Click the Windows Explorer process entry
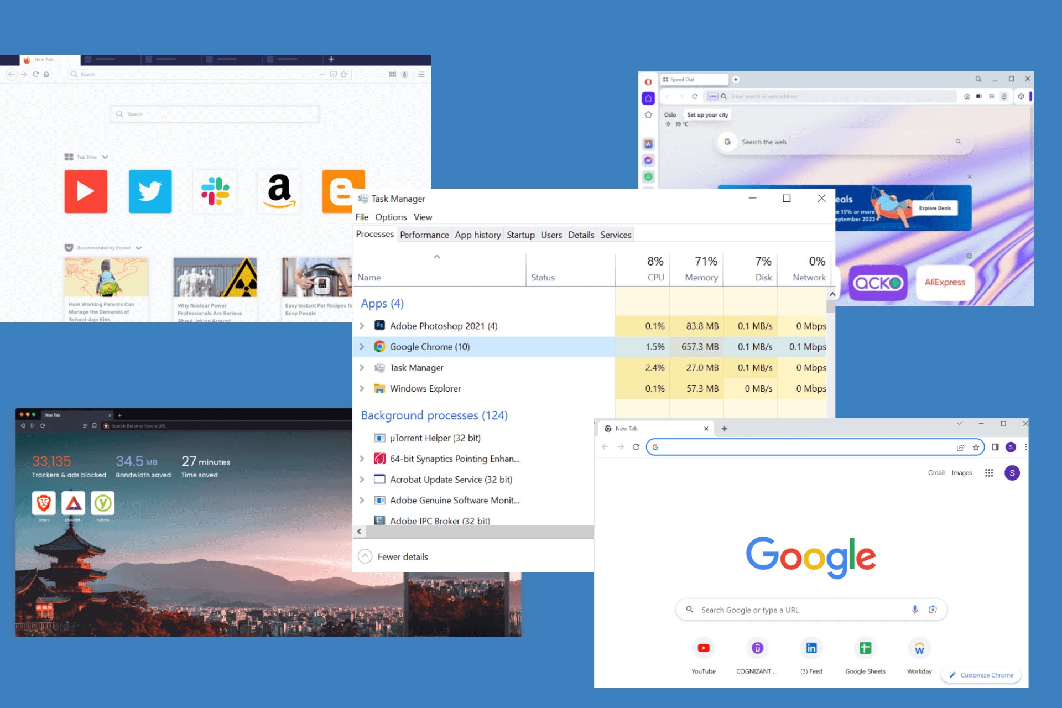The height and width of the screenshot is (708, 1062). (426, 388)
